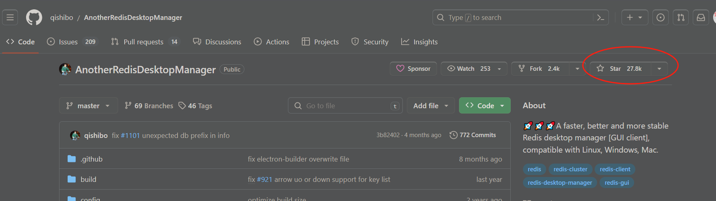View the 772 Commits history
This screenshot has width=716, height=201.
point(473,135)
